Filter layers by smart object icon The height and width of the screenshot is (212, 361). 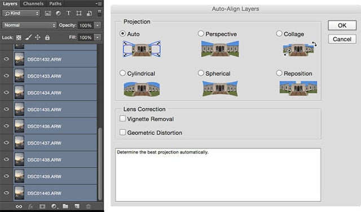click(89, 13)
